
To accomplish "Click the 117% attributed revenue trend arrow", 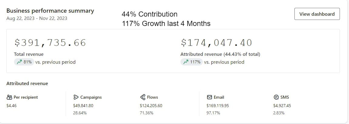I will coord(185,62).
